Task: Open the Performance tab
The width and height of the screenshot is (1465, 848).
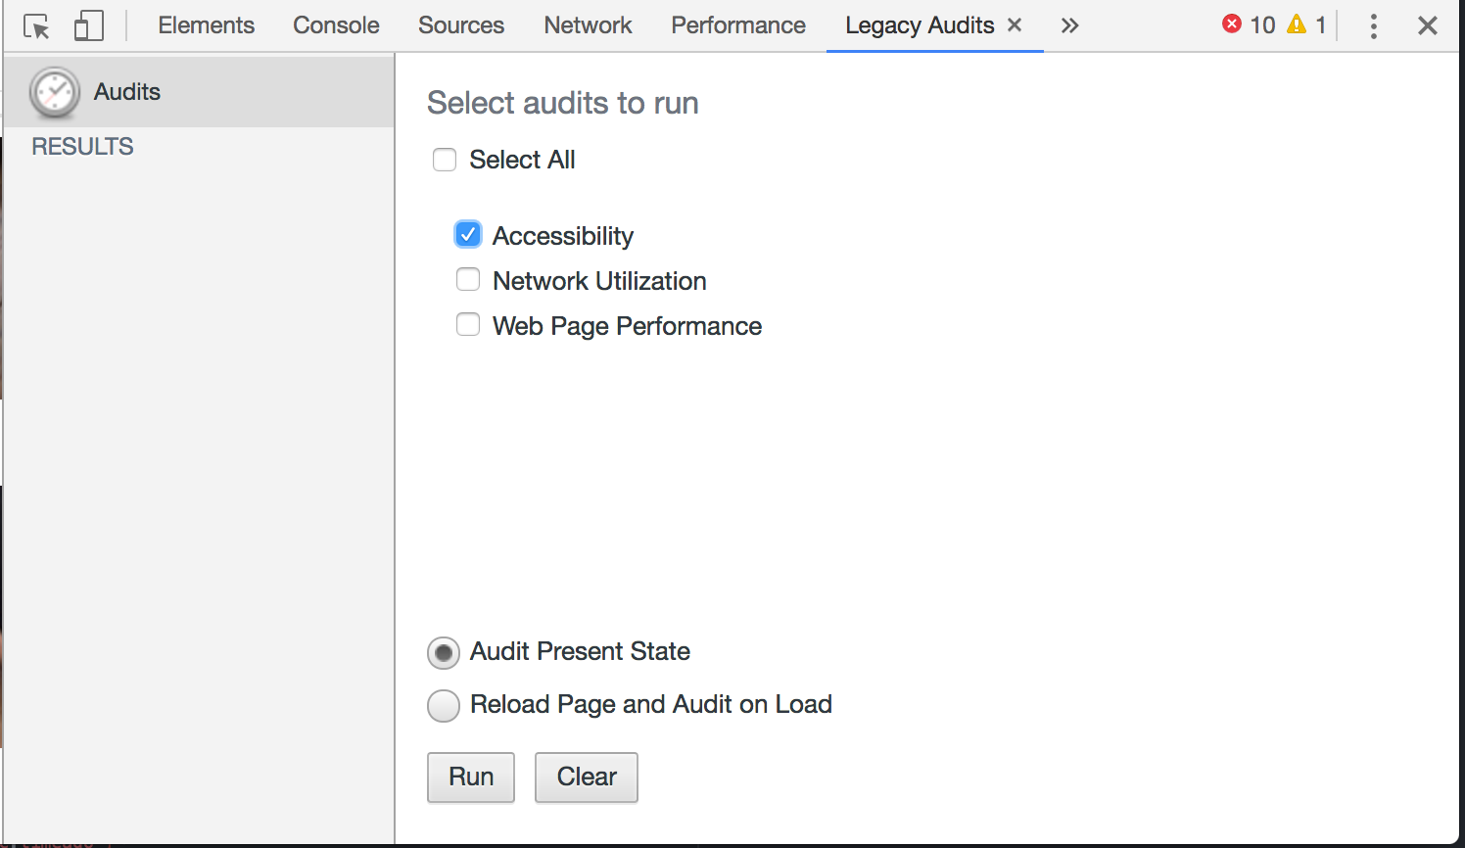Action: click(x=738, y=25)
